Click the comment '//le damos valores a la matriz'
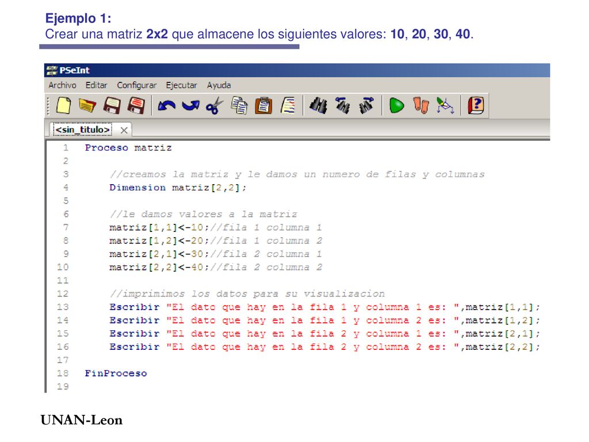Image resolution: width=589 pixels, height=442 pixels. click(203, 214)
